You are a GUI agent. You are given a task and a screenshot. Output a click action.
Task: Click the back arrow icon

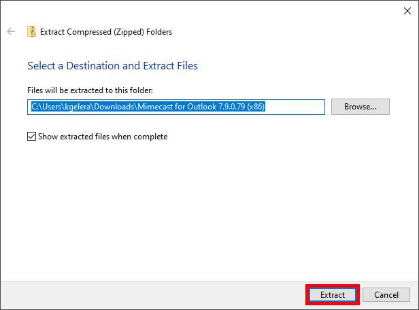pos(11,31)
